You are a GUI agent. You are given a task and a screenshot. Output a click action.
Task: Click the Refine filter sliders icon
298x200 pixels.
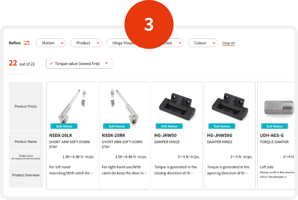(x=27, y=43)
